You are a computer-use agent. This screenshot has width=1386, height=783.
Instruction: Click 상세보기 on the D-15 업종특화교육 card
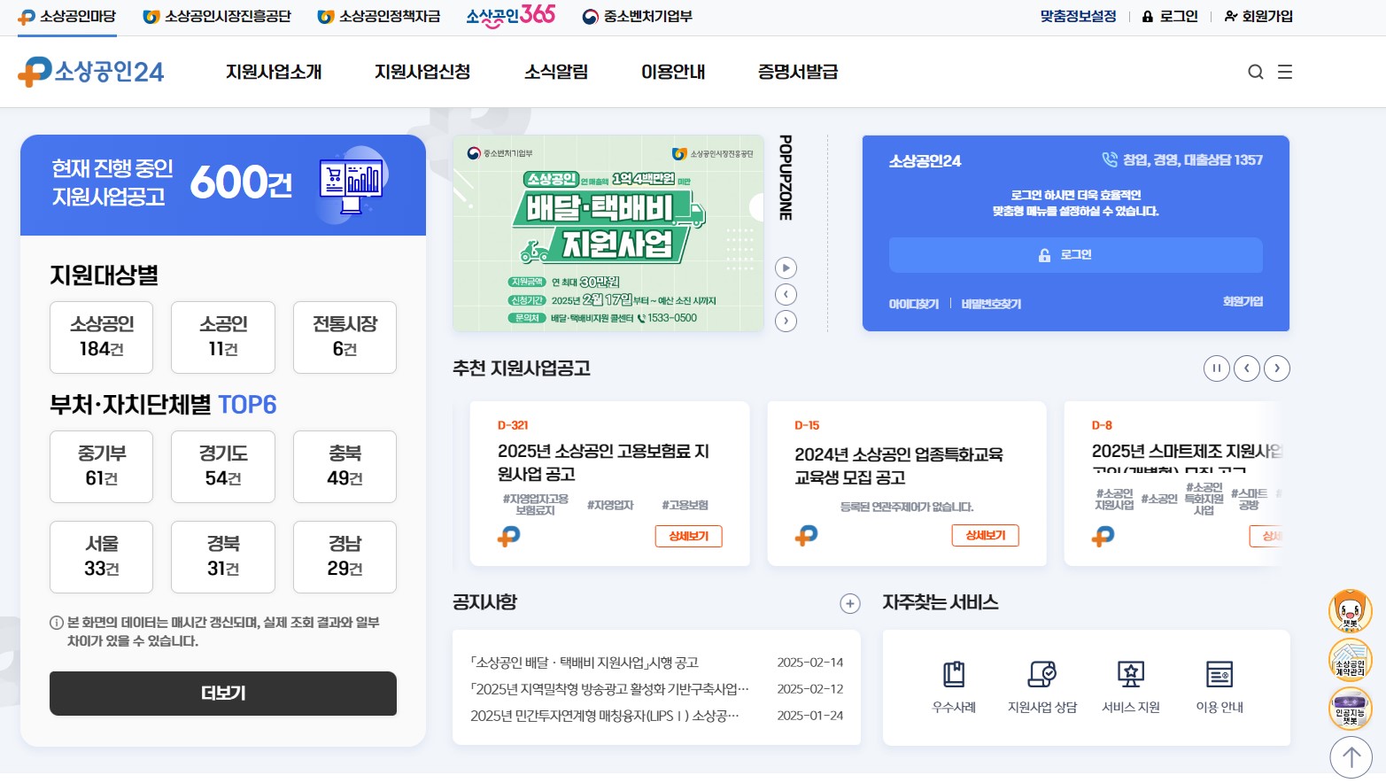986,535
